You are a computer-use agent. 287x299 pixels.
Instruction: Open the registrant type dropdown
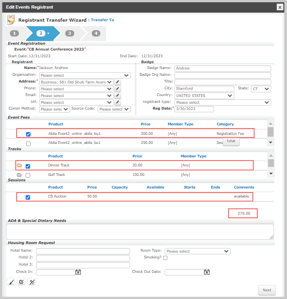(223, 102)
